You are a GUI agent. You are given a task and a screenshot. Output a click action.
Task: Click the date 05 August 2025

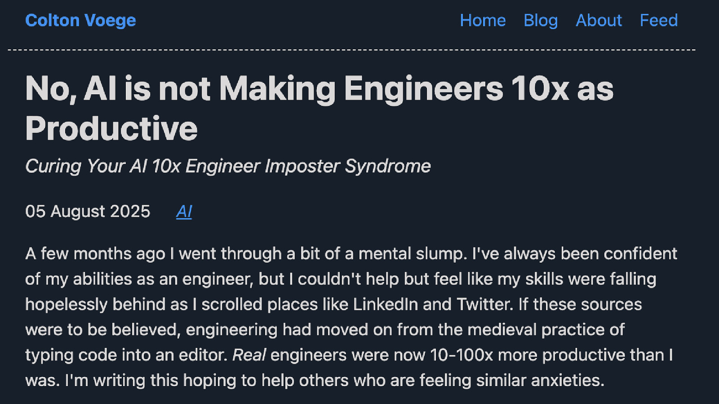pyautogui.click(x=88, y=211)
